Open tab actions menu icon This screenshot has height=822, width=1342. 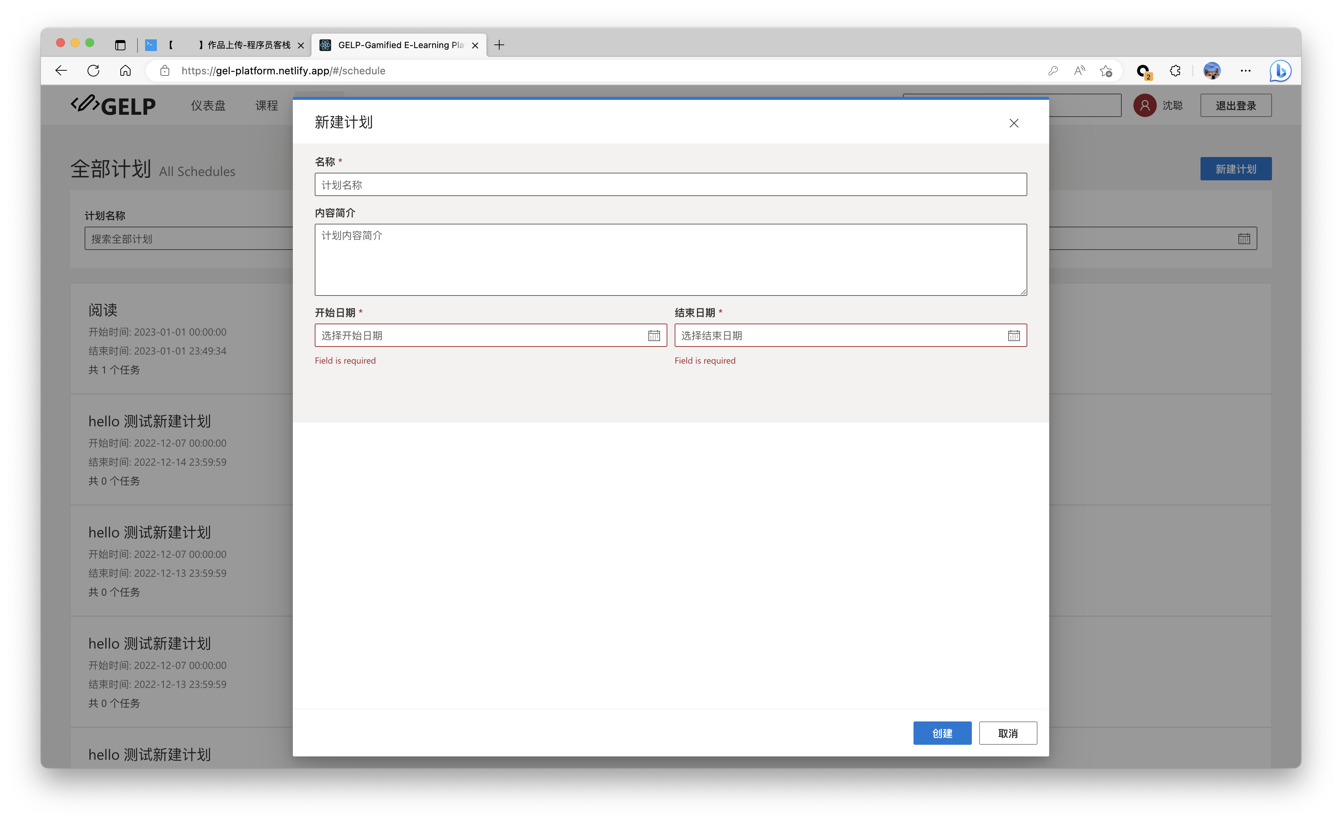click(x=120, y=45)
